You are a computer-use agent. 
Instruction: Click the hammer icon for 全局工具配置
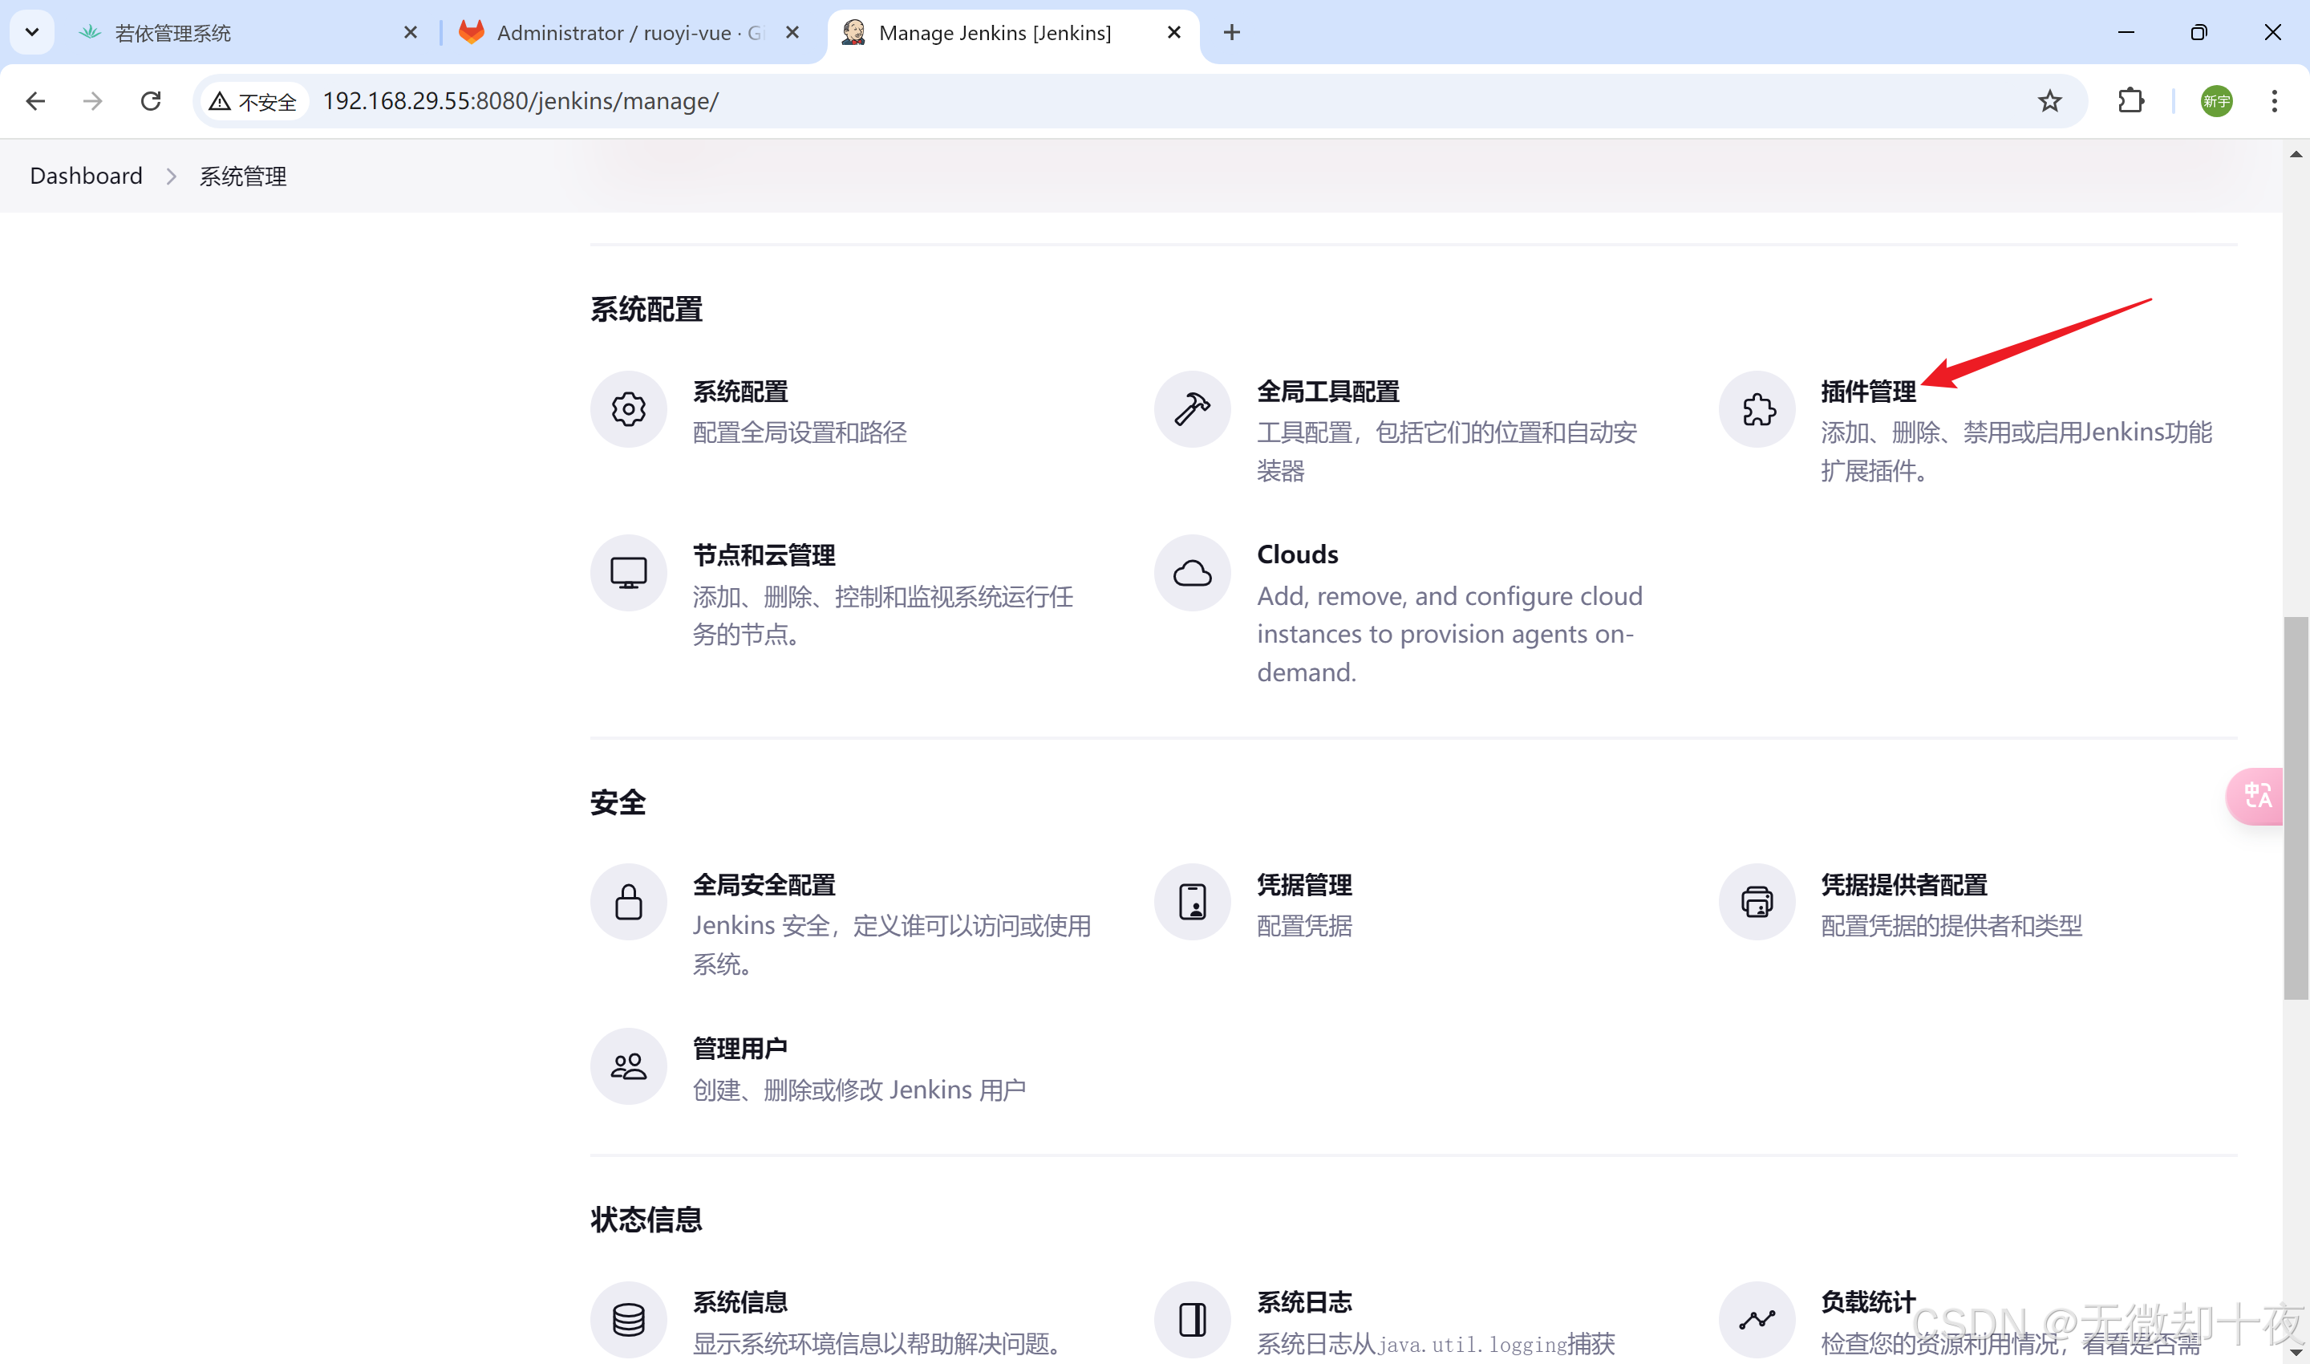[1192, 409]
